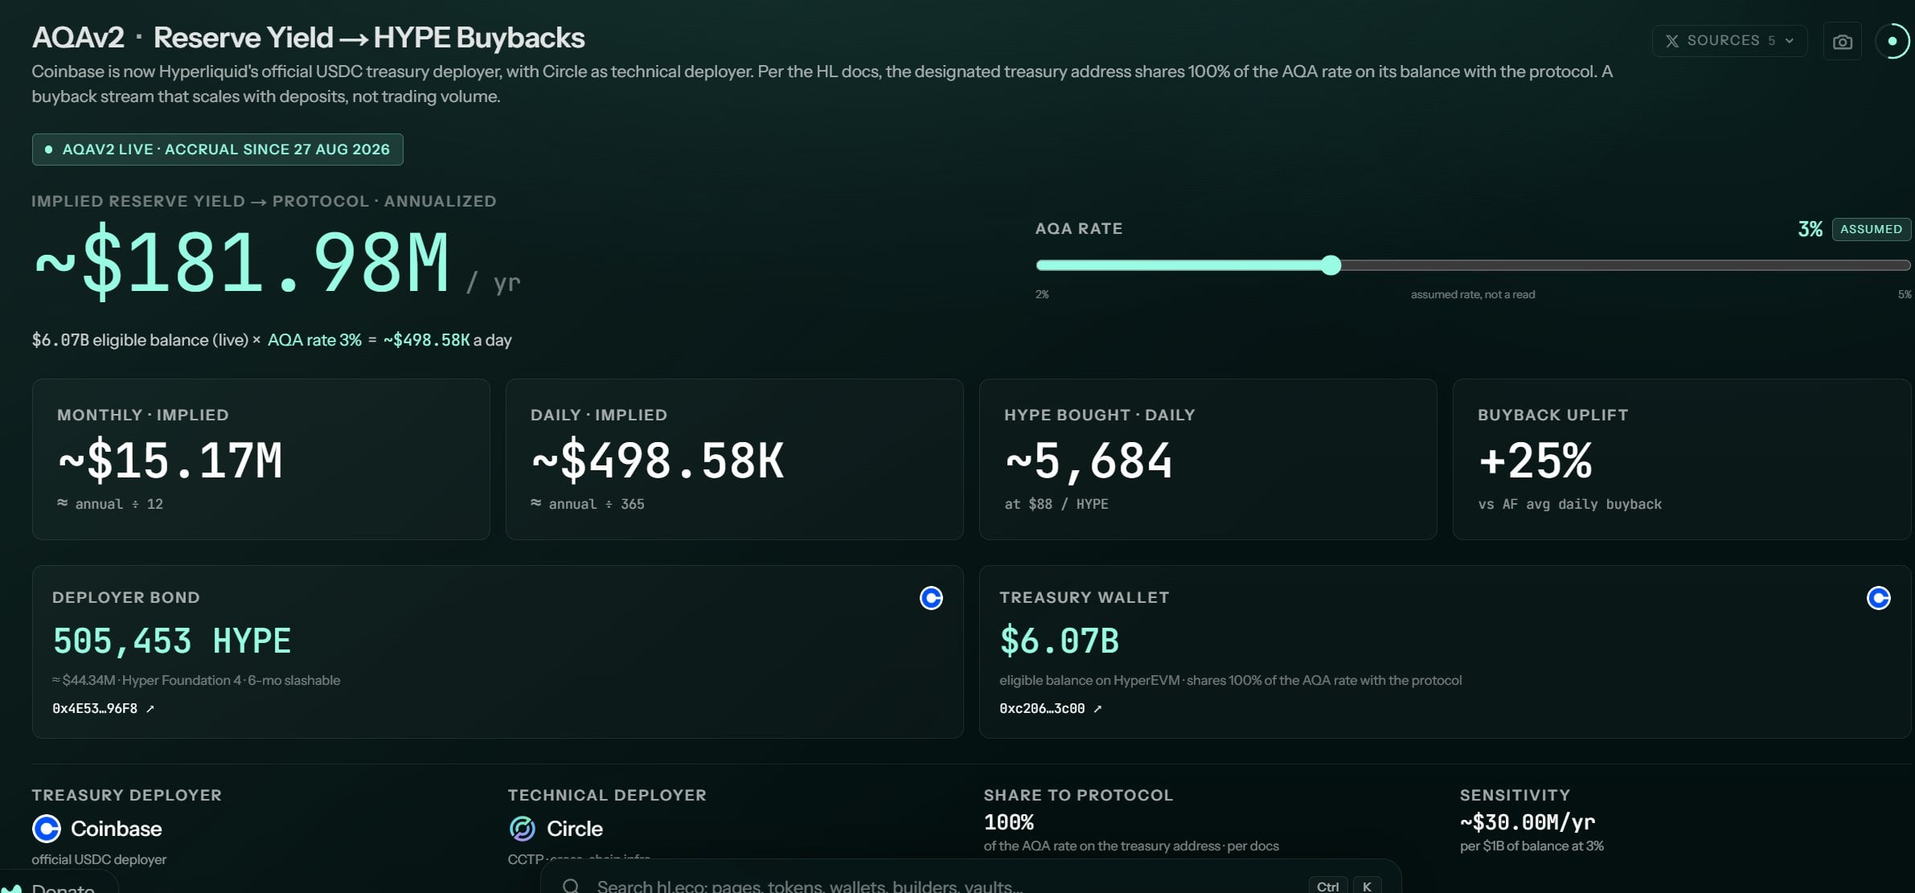
Task: Click the 3% AQA rate value label
Action: [1810, 229]
